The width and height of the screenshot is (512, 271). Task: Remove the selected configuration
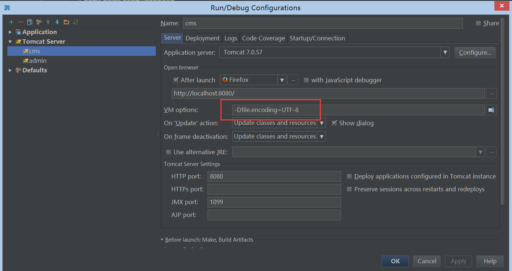click(x=20, y=22)
